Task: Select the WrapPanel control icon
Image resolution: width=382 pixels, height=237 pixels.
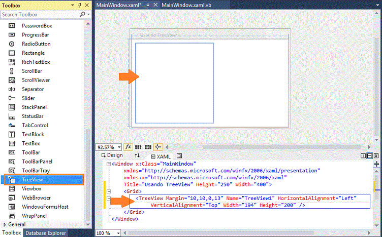Action: pyautogui.click(x=12, y=216)
